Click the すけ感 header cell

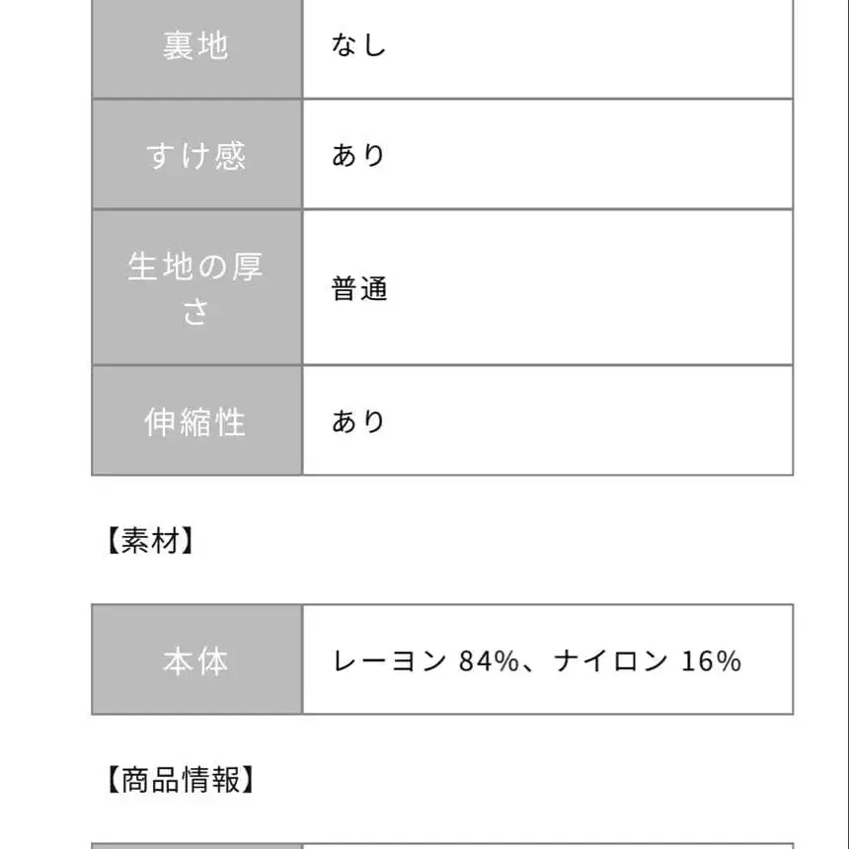(195, 155)
